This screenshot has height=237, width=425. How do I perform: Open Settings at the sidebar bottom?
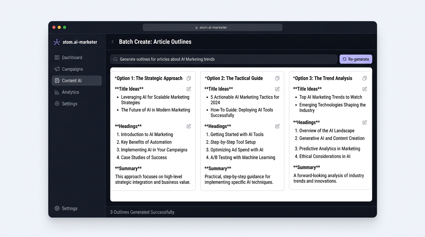click(x=69, y=208)
